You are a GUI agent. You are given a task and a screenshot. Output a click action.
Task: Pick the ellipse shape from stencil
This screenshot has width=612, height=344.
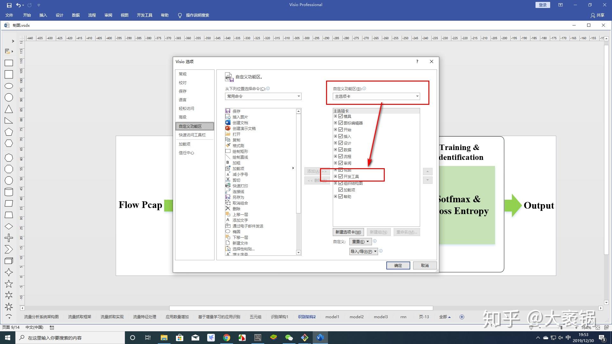tap(9, 86)
